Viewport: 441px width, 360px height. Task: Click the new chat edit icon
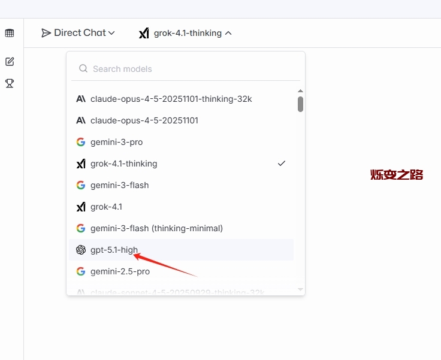point(10,62)
